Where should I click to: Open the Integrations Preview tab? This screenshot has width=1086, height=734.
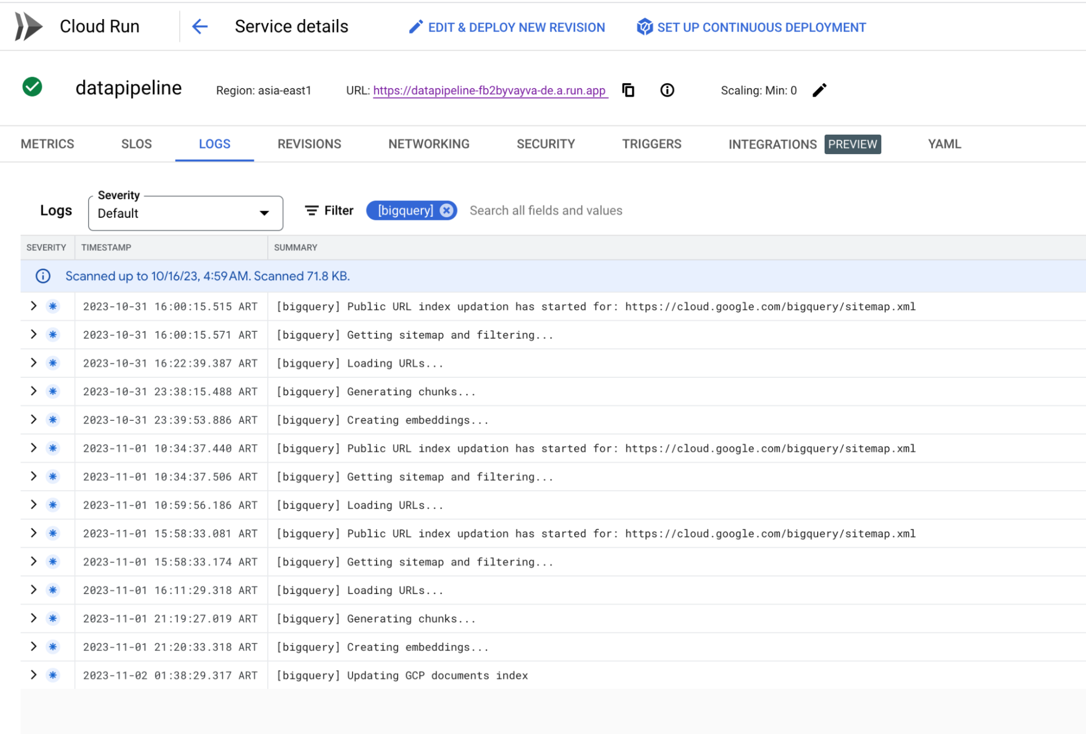coord(805,144)
